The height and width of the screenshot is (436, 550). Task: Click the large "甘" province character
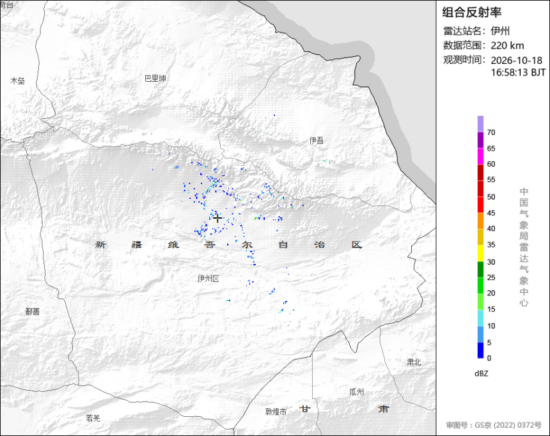305,409
